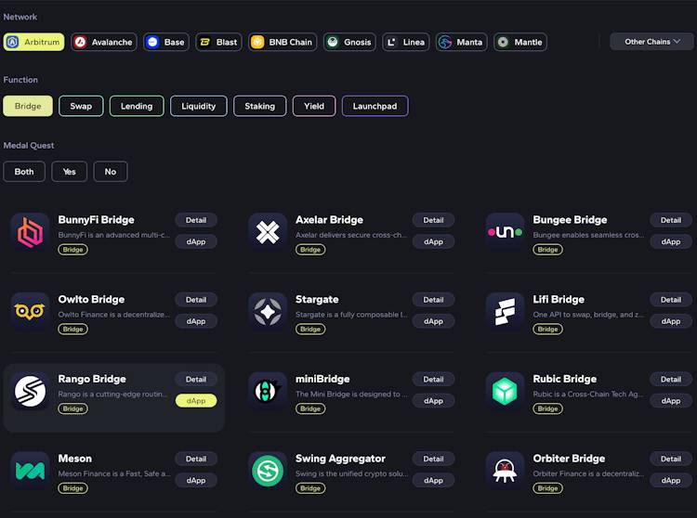Choose the Liquidity function filter
The image size is (697, 518).
tap(199, 106)
